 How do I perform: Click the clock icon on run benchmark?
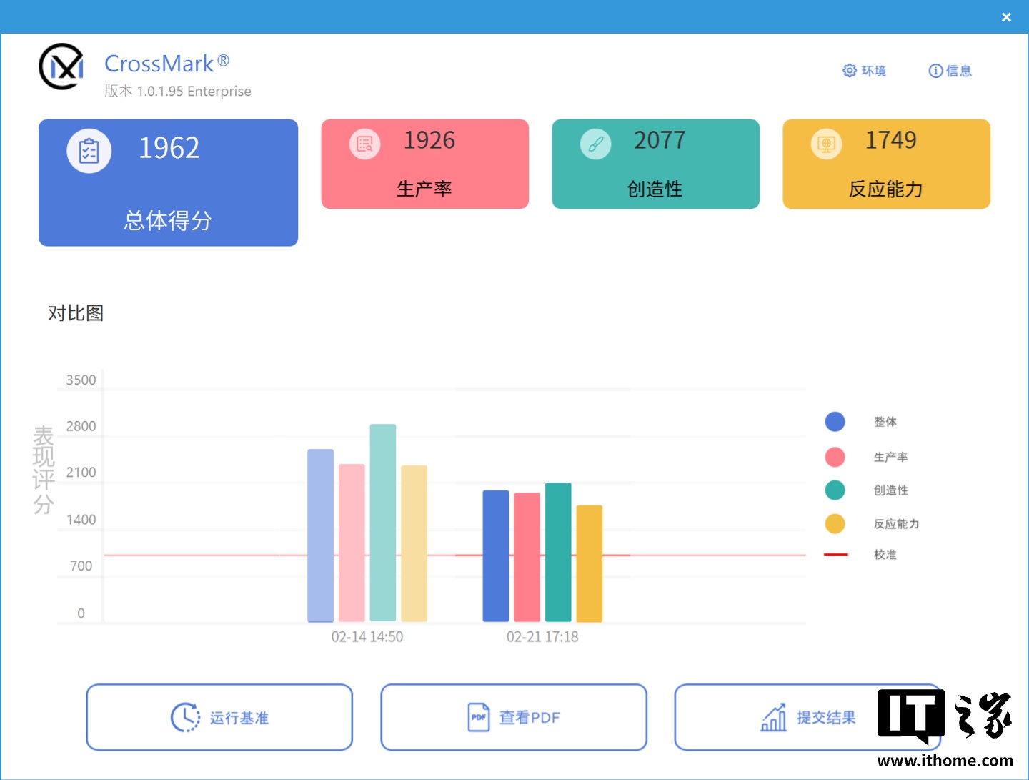coord(185,717)
